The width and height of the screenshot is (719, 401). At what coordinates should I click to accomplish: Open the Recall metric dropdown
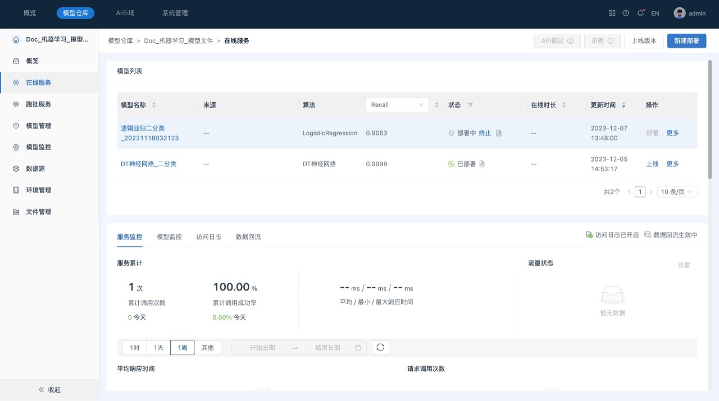pyautogui.click(x=397, y=105)
